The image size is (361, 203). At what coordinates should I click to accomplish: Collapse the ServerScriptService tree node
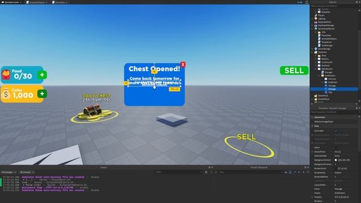pyautogui.click(x=312, y=29)
